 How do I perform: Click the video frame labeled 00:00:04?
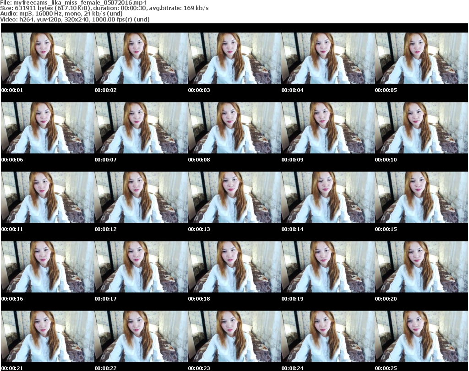click(x=328, y=58)
